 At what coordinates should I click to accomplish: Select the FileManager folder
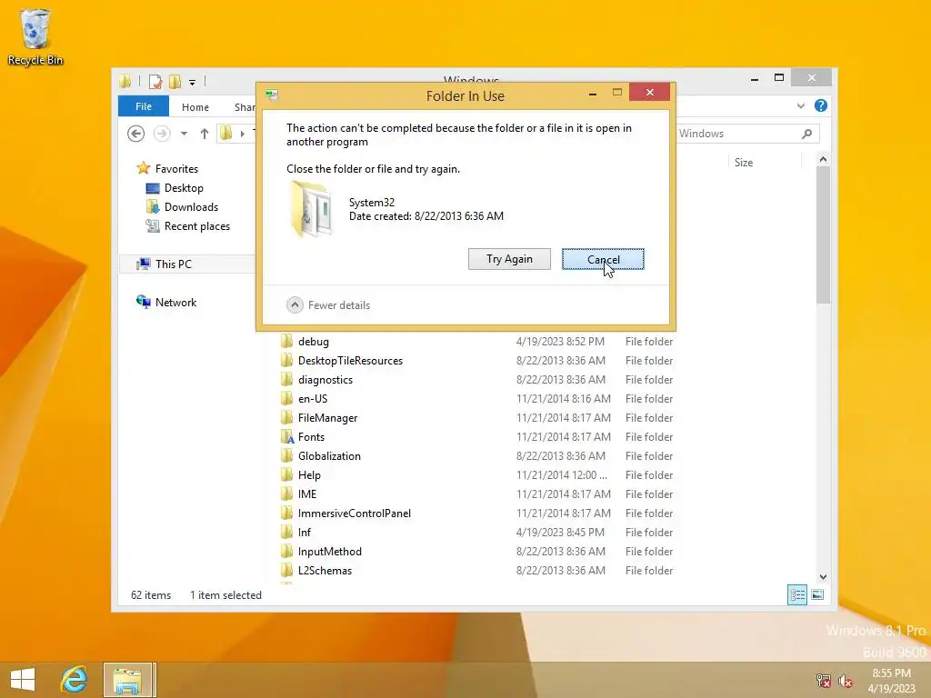(x=327, y=418)
